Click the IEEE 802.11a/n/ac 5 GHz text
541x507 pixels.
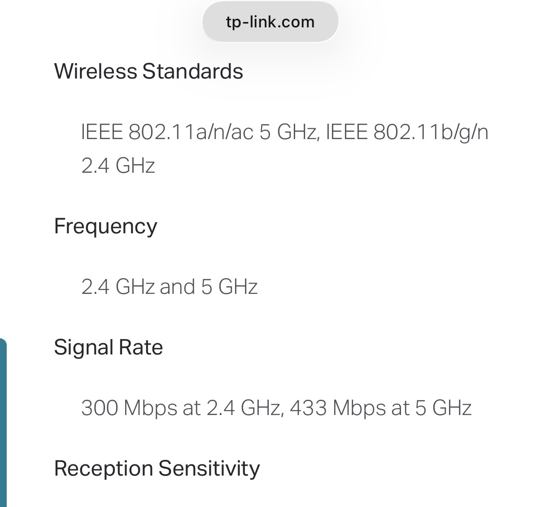[199, 132]
